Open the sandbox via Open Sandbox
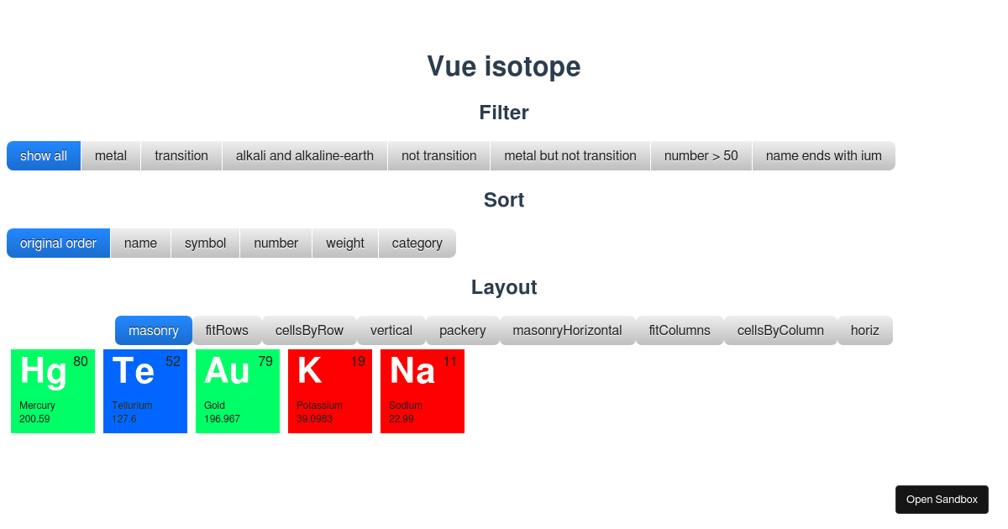Image resolution: width=1008 pixels, height=529 pixels. click(x=942, y=499)
